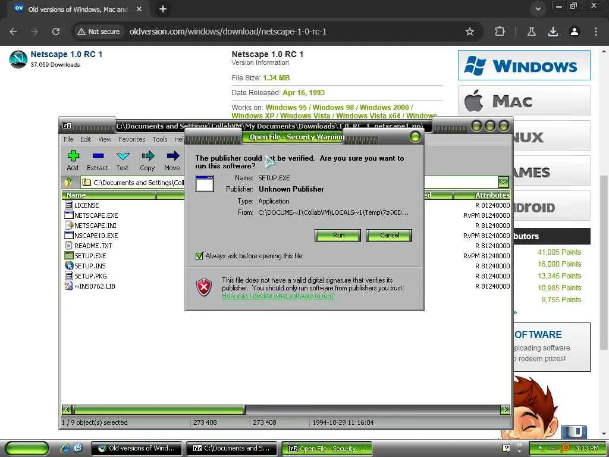This screenshot has width=609, height=457.
Task: Select the ~INS0762.LIB file icon
Action: point(69,286)
